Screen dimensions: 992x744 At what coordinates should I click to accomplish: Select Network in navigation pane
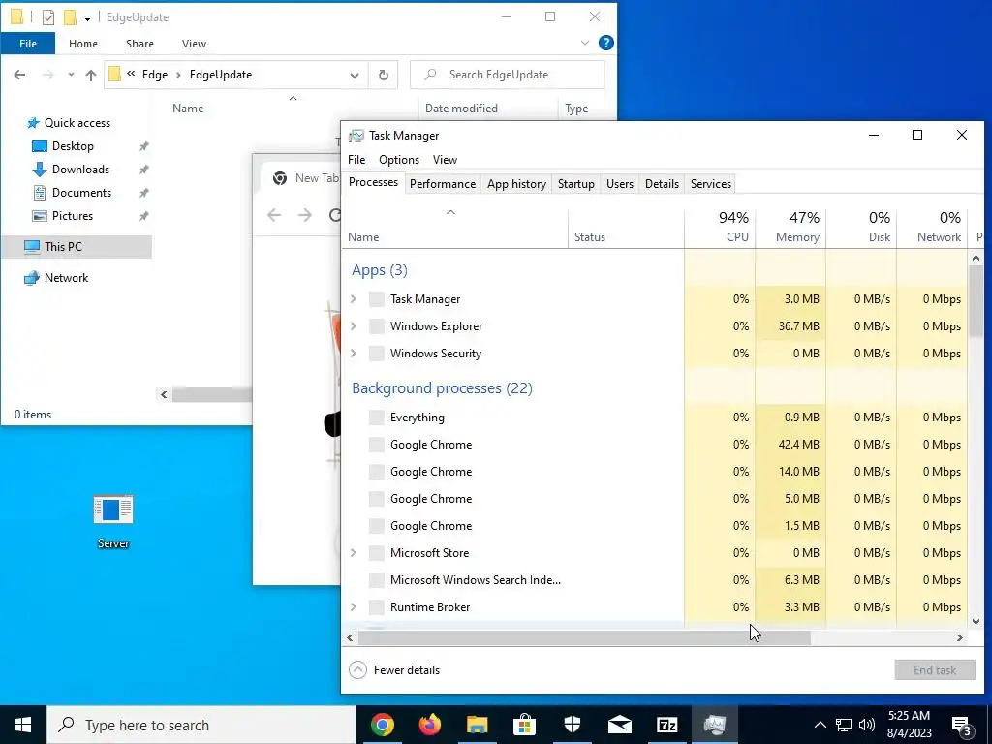click(x=66, y=278)
